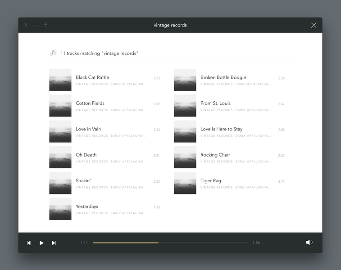
Task: Play the track 'Love Is Here to Stay'
Action: pyautogui.click(x=221, y=129)
